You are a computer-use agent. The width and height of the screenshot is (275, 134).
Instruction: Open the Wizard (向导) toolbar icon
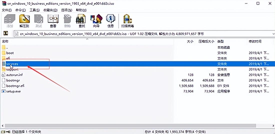pyautogui.click(x=96, y=19)
